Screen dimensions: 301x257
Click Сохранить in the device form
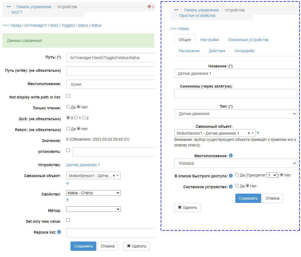[x=248, y=198]
